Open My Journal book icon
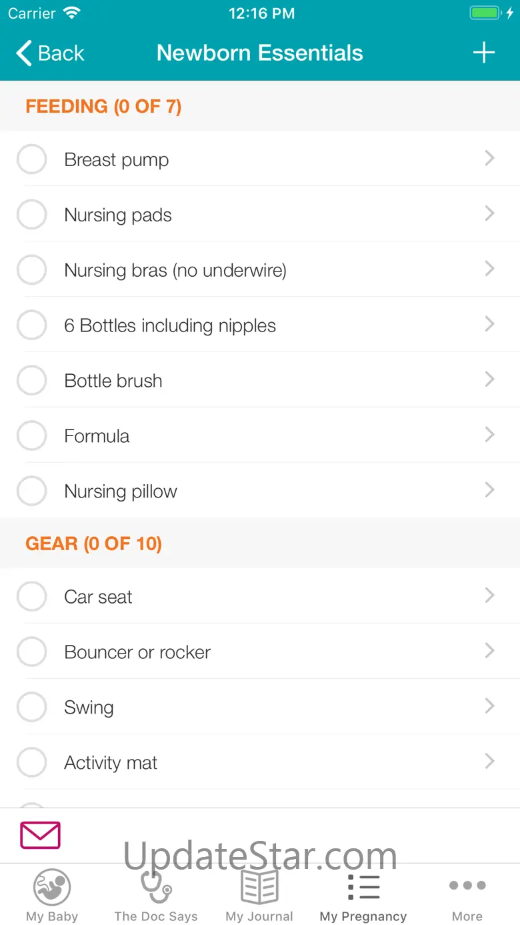Viewport: 520px width, 925px height. tap(259, 887)
